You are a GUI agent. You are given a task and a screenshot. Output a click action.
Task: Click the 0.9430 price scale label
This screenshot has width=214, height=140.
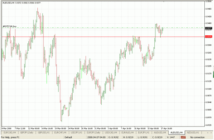[x=209, y=16]
